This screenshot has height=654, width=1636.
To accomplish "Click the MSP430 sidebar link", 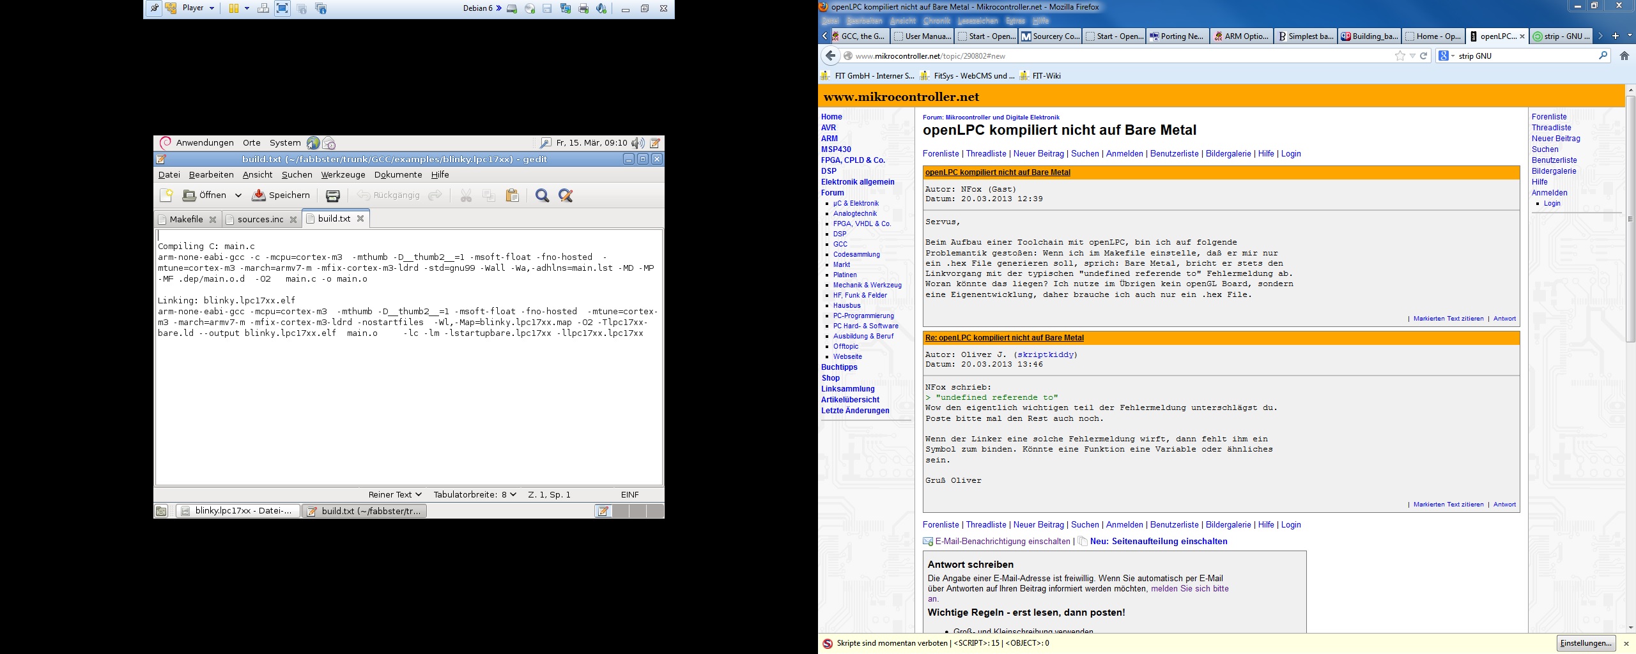I will click(836, 149).
